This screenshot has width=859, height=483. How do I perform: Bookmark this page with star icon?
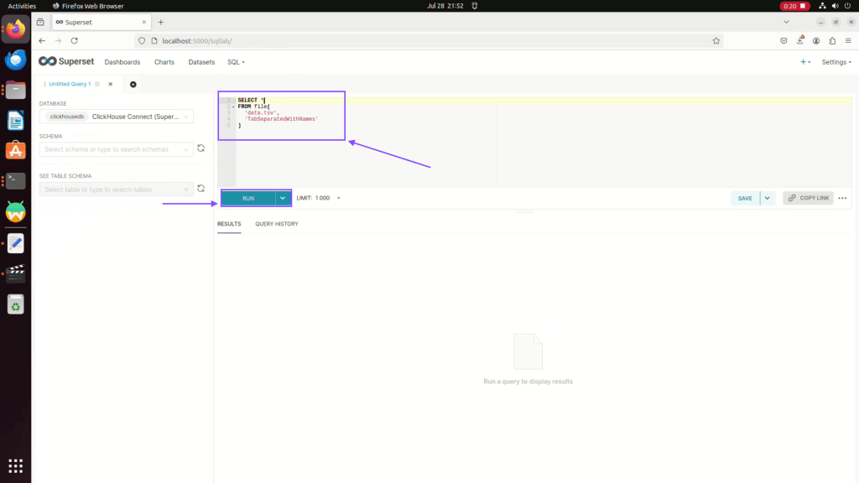(x=716, y=40)
